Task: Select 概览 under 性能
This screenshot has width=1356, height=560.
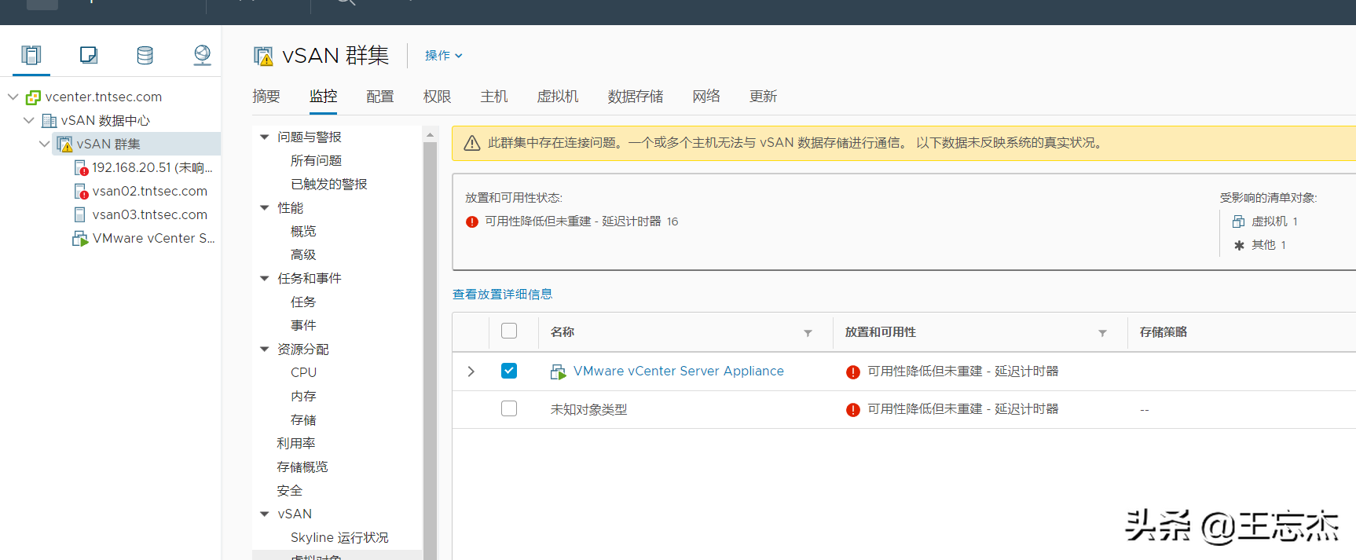Action: (x=303, y=231)
